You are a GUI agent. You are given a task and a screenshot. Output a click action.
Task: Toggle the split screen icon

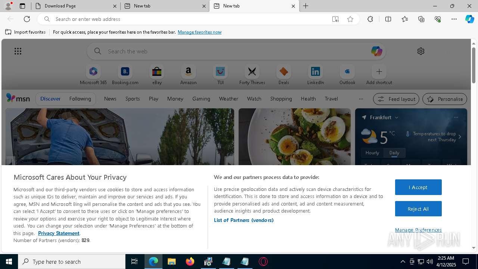(388, 19)
